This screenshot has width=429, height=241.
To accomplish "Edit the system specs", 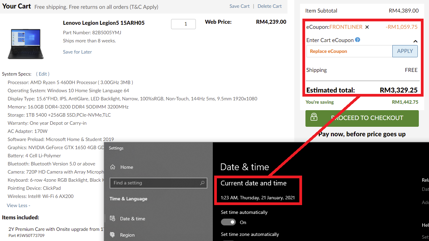I will [x=43, y=74].
